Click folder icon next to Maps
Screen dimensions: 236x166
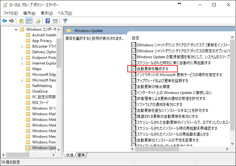click(28, 69)
